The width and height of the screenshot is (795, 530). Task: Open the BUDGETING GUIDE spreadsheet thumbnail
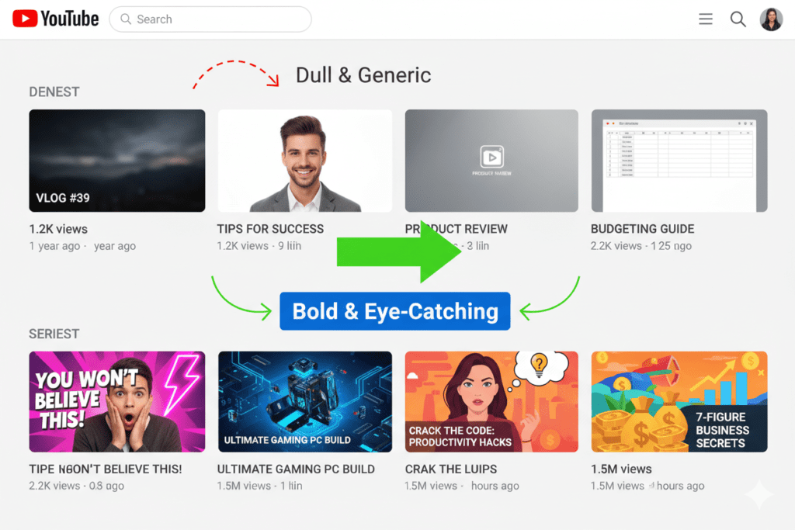[679, 160]
